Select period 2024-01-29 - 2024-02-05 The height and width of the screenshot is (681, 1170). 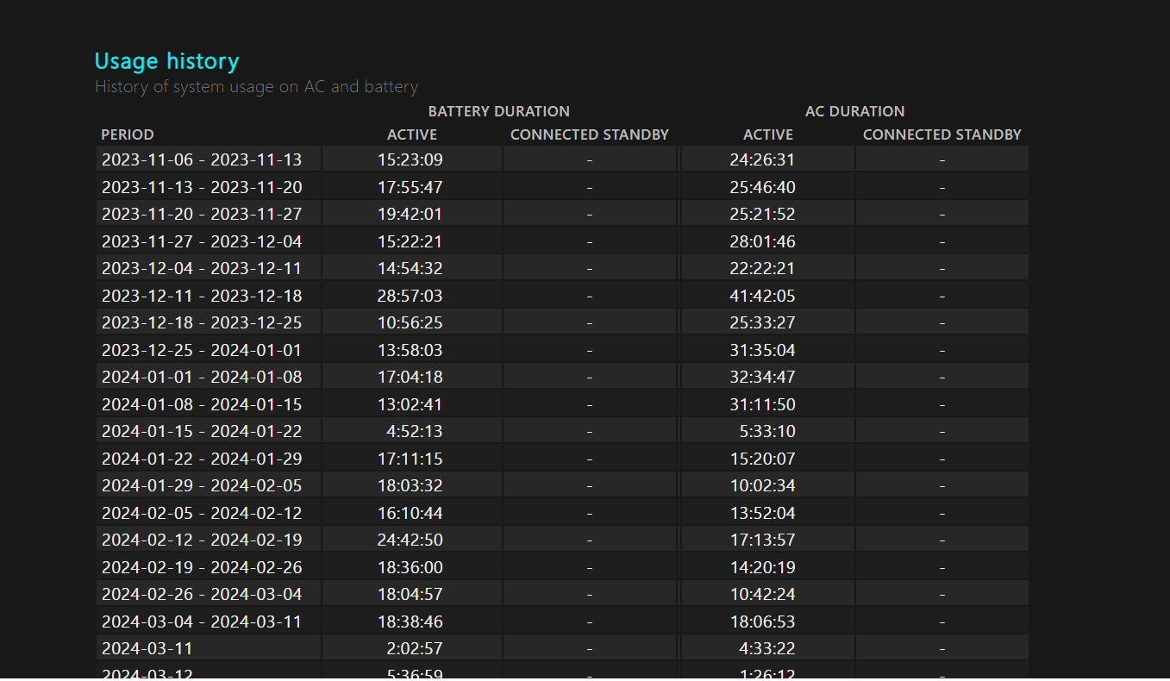click(202, 485)
